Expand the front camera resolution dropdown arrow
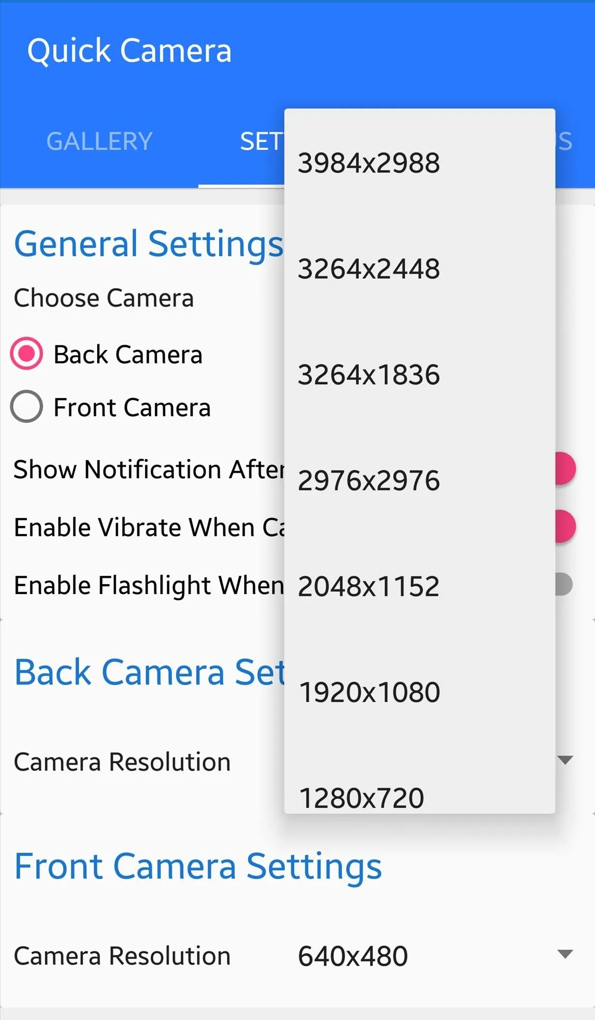The width and height of the screenshot is (595, 1020). click(566, 954)
